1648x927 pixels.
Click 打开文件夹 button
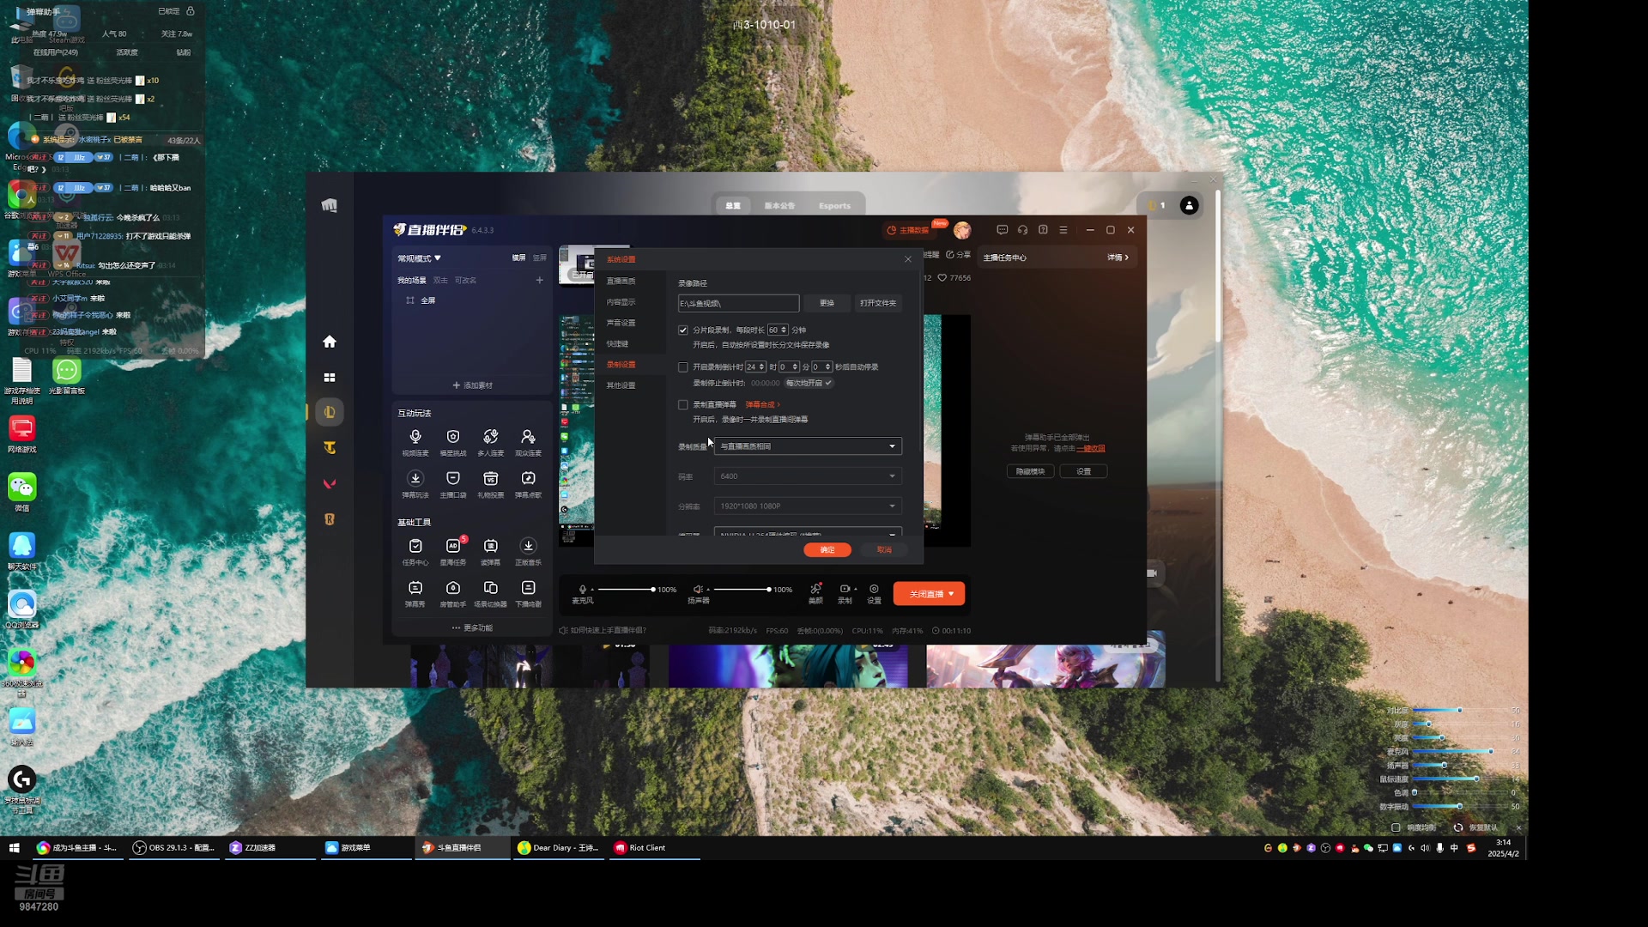(878, 303)
